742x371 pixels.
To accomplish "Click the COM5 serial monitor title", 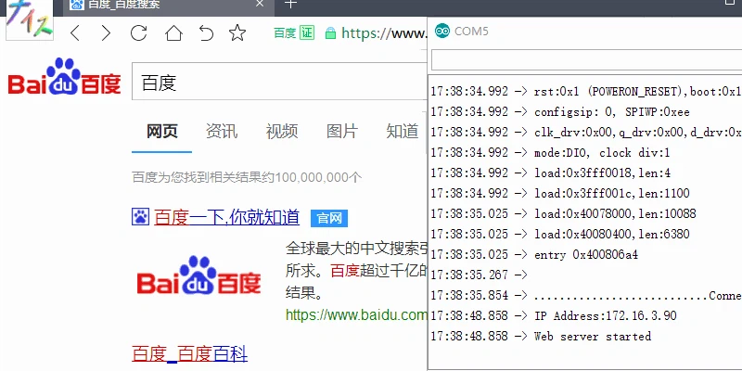I will pyautogui.click(x=471, y=32).
